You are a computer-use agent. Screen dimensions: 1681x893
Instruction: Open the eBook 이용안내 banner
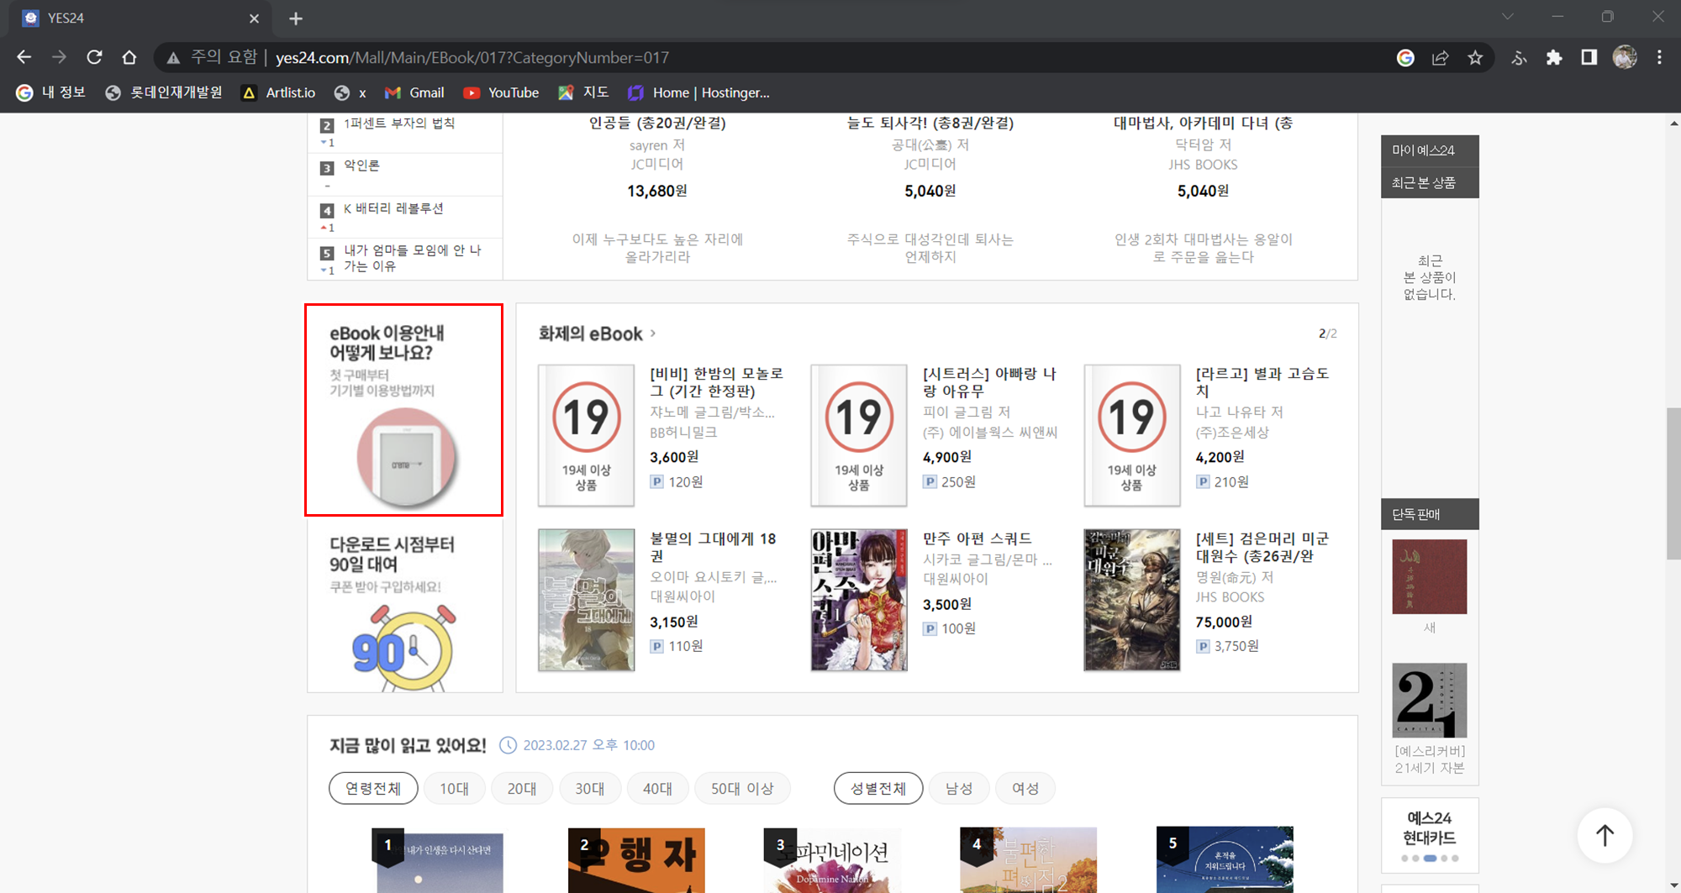pos(404,410)
